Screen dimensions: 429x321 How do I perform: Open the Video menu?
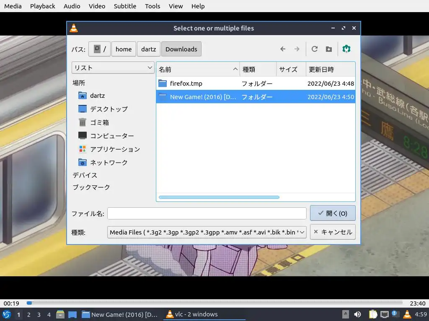pyautogui.click(x=97, y=6)
